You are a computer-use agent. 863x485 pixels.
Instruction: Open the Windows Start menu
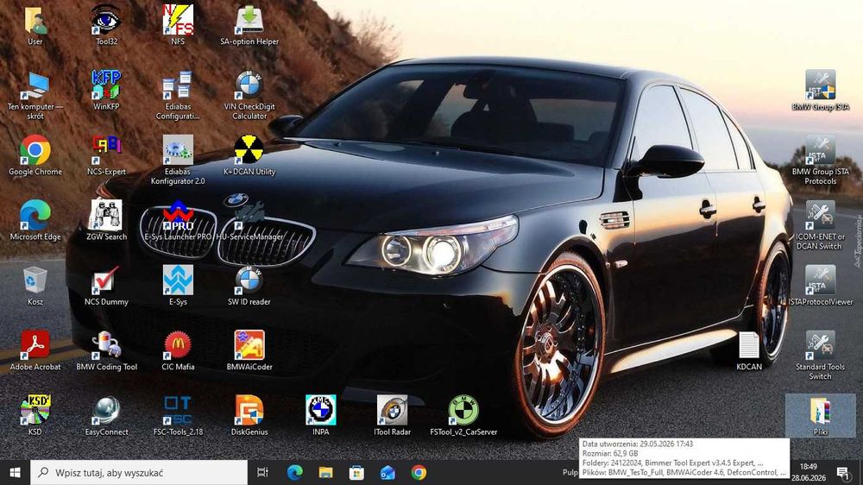[x=15, y=472]
